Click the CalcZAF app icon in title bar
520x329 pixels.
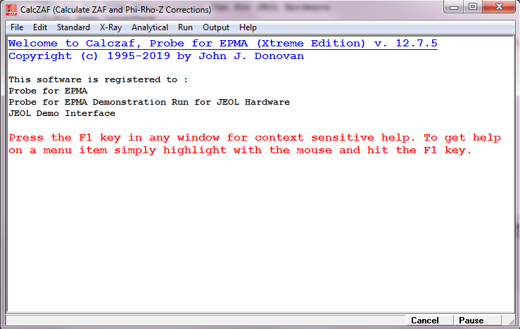click(11, 10)
